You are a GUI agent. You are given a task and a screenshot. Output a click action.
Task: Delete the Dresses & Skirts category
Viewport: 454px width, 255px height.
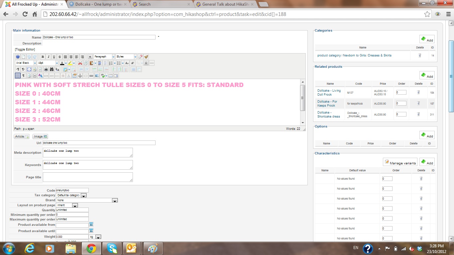coord(420,55)
